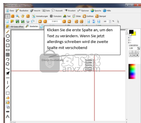The width and height of the screenshot is (141, 123).
Task: Select the circle drawing tool
Action: click(8, 36)
